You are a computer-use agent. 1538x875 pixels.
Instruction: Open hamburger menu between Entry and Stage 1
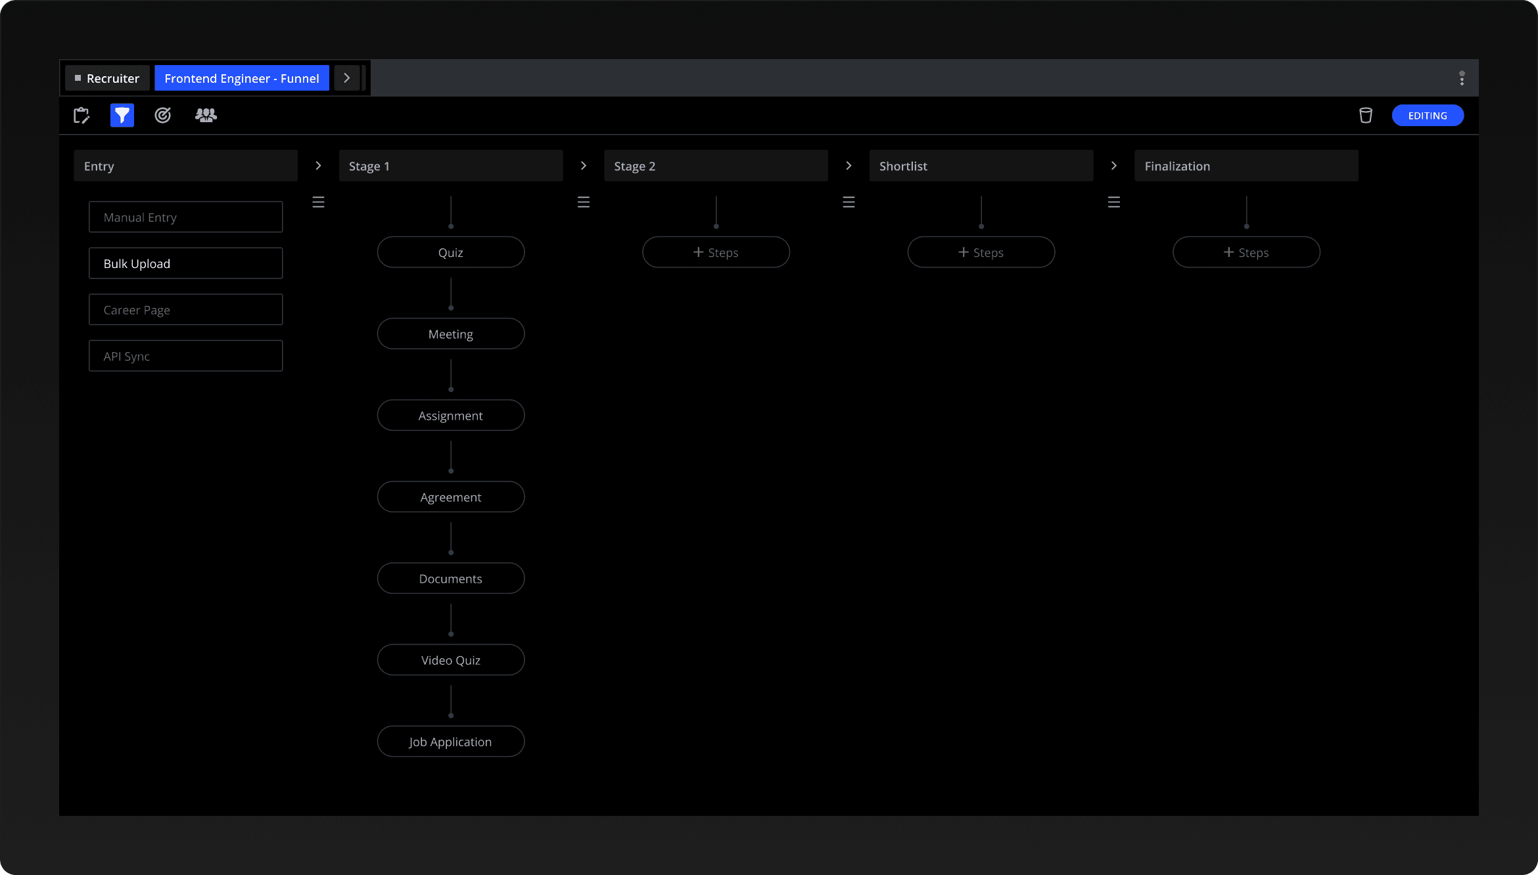(318, 202)
